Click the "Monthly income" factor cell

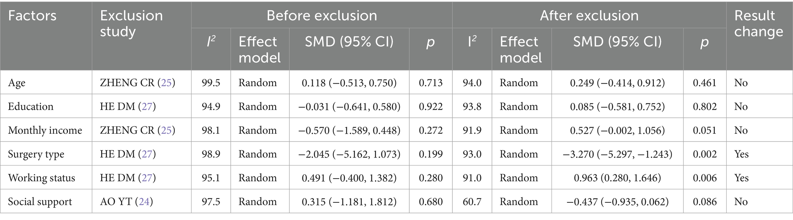click(x=45, y=130)
